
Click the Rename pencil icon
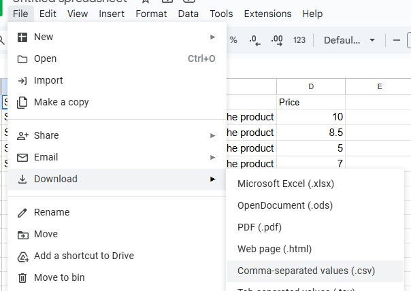pos(22,213)
